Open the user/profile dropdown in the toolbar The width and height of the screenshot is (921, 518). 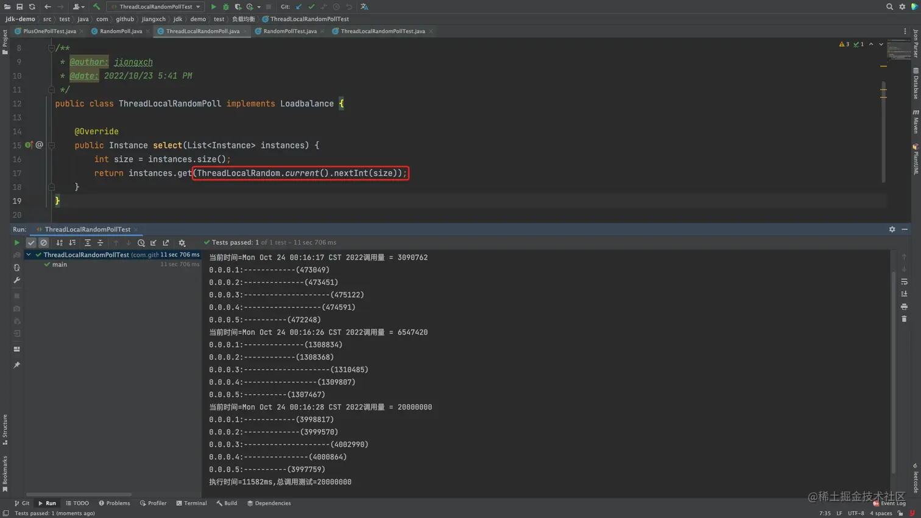(x=79, y=7)
